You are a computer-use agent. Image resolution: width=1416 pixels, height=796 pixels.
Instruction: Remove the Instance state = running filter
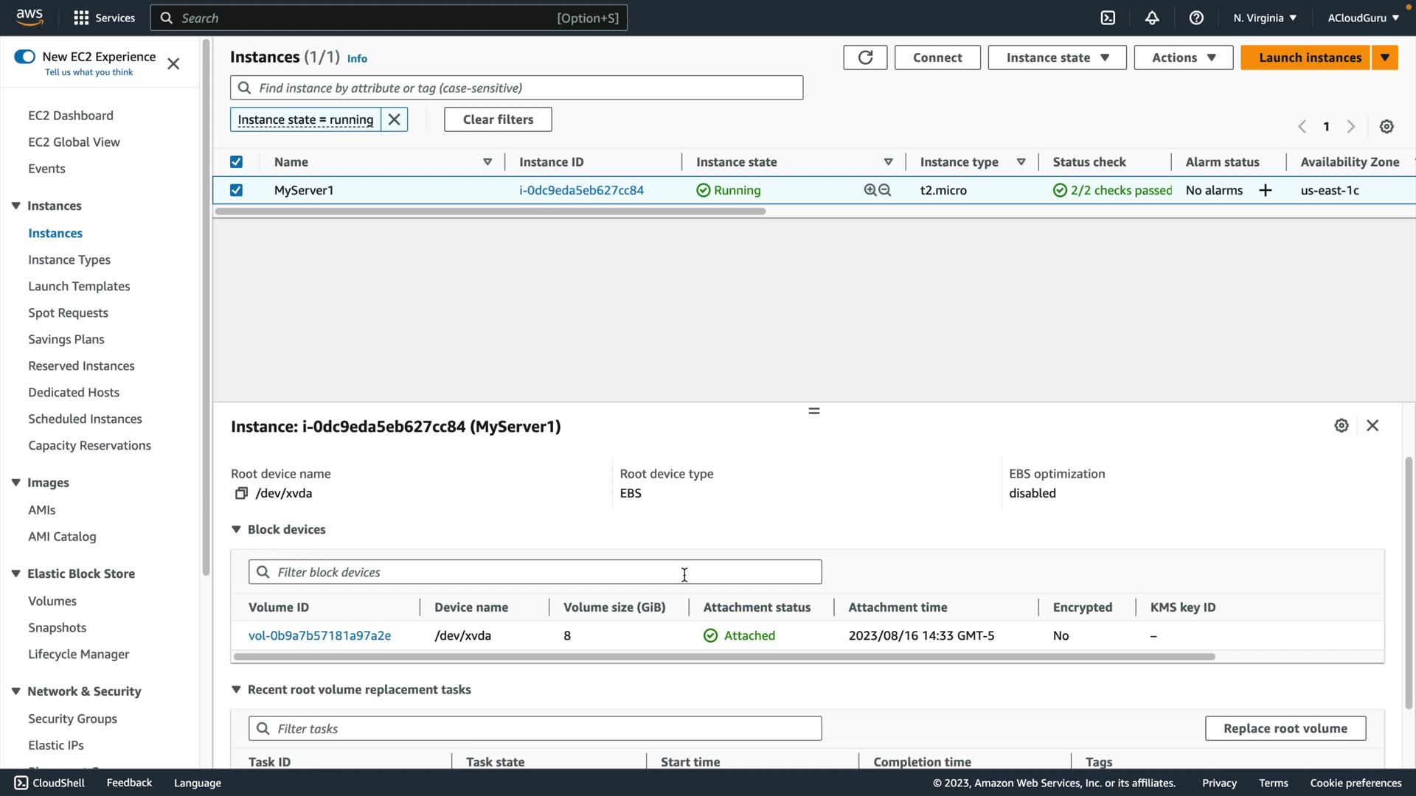pyautogui.click(x=395, y=119)
